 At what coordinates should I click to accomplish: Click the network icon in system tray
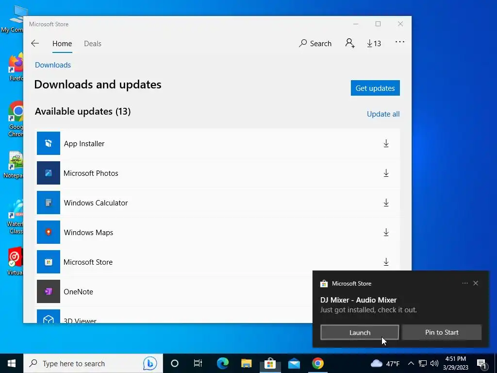tap(423, 363)
